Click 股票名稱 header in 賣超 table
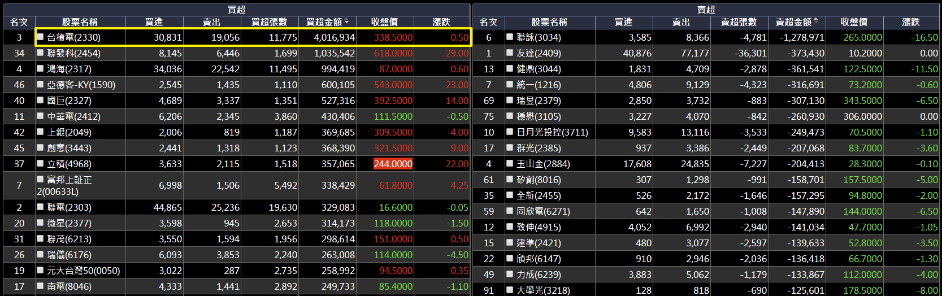The image size is (942, 296). [x=549, y=22]
